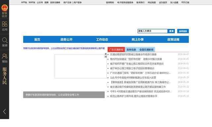Open the APP版 link in top bar

click(24, 2)
